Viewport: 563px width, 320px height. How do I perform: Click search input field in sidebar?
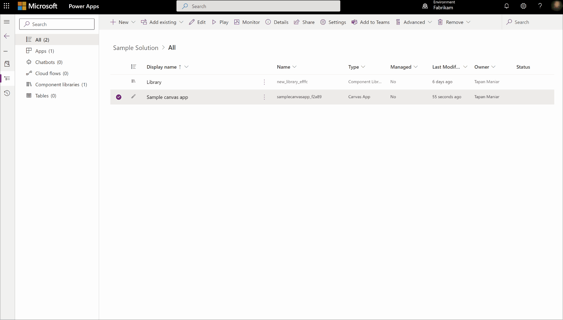57,24
